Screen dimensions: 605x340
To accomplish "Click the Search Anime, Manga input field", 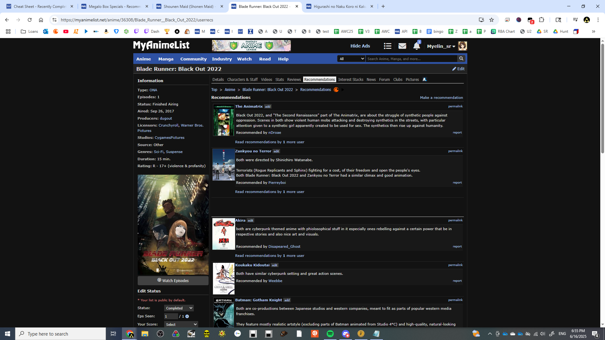I will (x=411, y=59).
